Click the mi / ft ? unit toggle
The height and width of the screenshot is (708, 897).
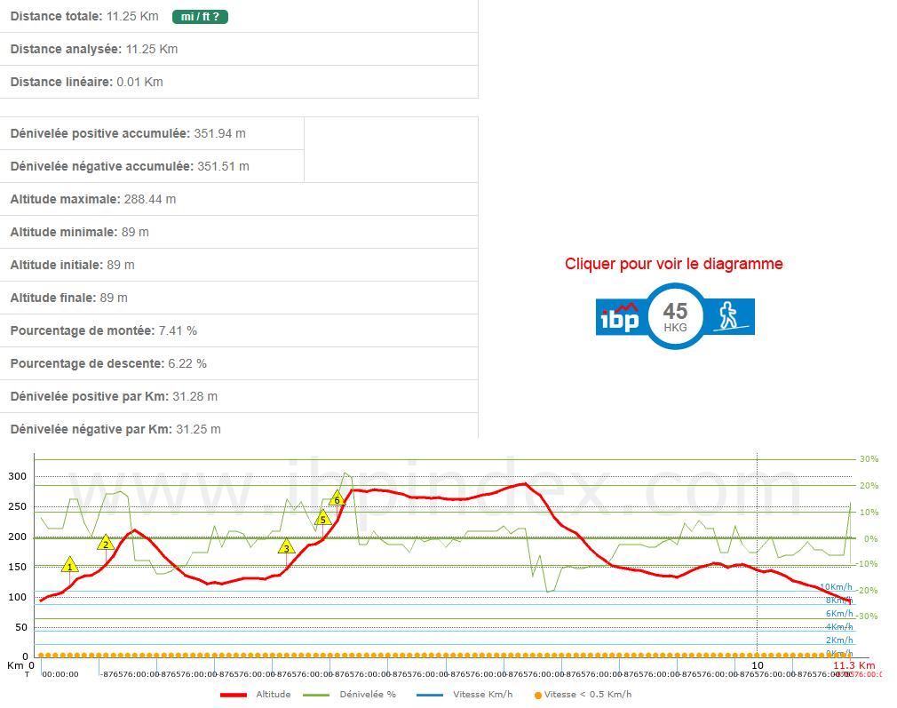[200, 17]
